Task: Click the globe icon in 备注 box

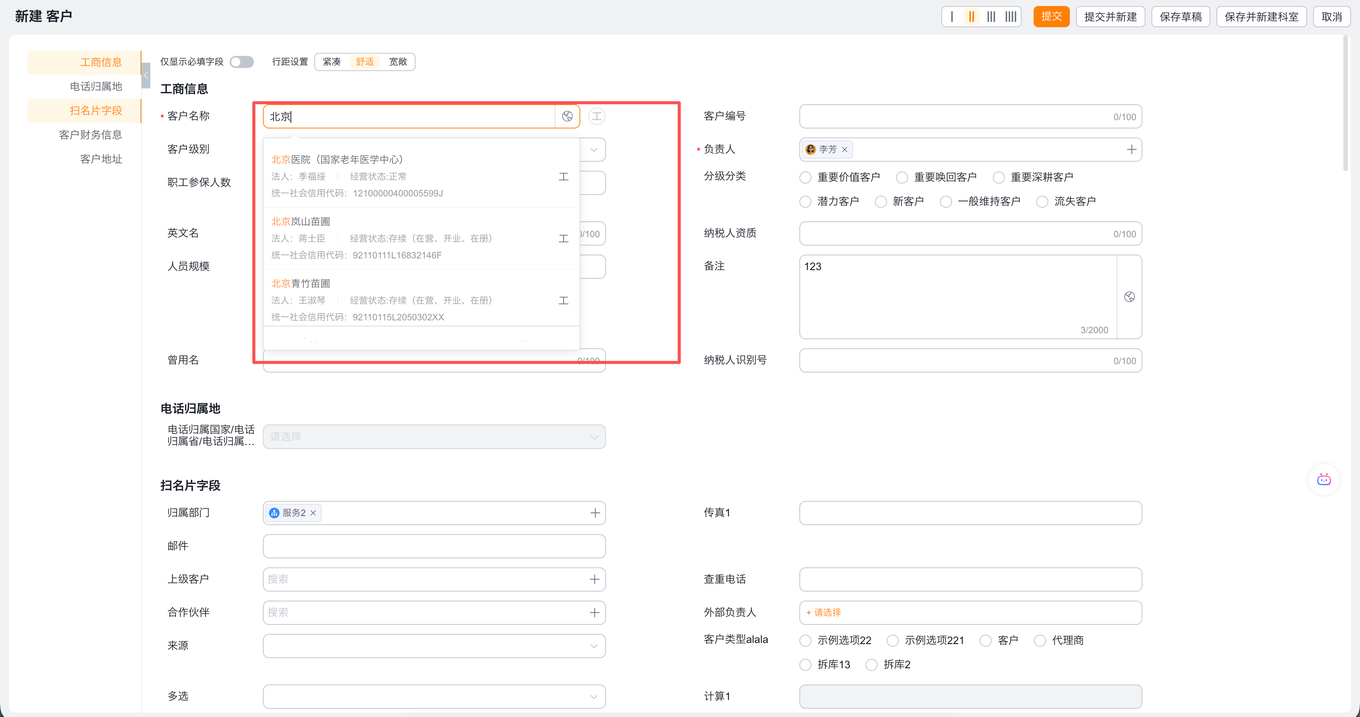Action: click(x=1129, y=297)
